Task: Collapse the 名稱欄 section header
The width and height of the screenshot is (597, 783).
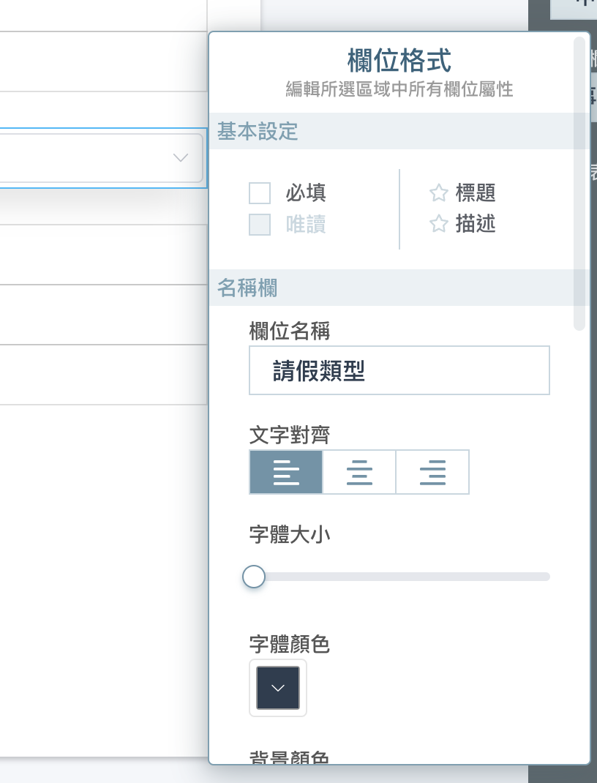Action: click(x=247, y=288)
